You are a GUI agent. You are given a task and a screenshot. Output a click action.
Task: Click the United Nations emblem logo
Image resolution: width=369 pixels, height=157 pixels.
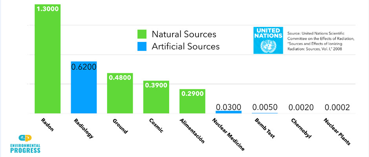click(268, 40)
